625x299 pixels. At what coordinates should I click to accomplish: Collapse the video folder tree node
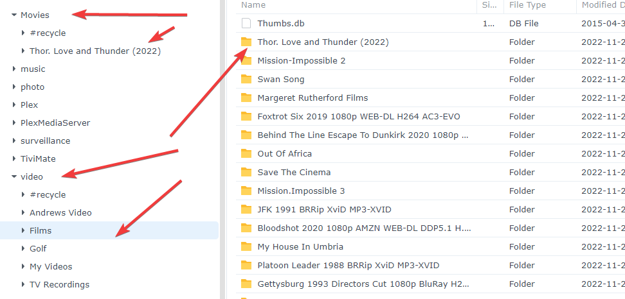(x=14, y=177)
